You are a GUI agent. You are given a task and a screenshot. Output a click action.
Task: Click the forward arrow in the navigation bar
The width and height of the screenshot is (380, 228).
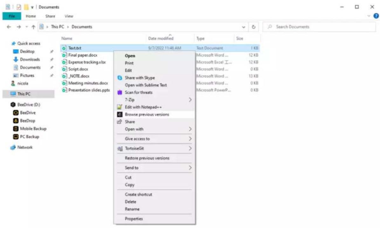(19, 27)
